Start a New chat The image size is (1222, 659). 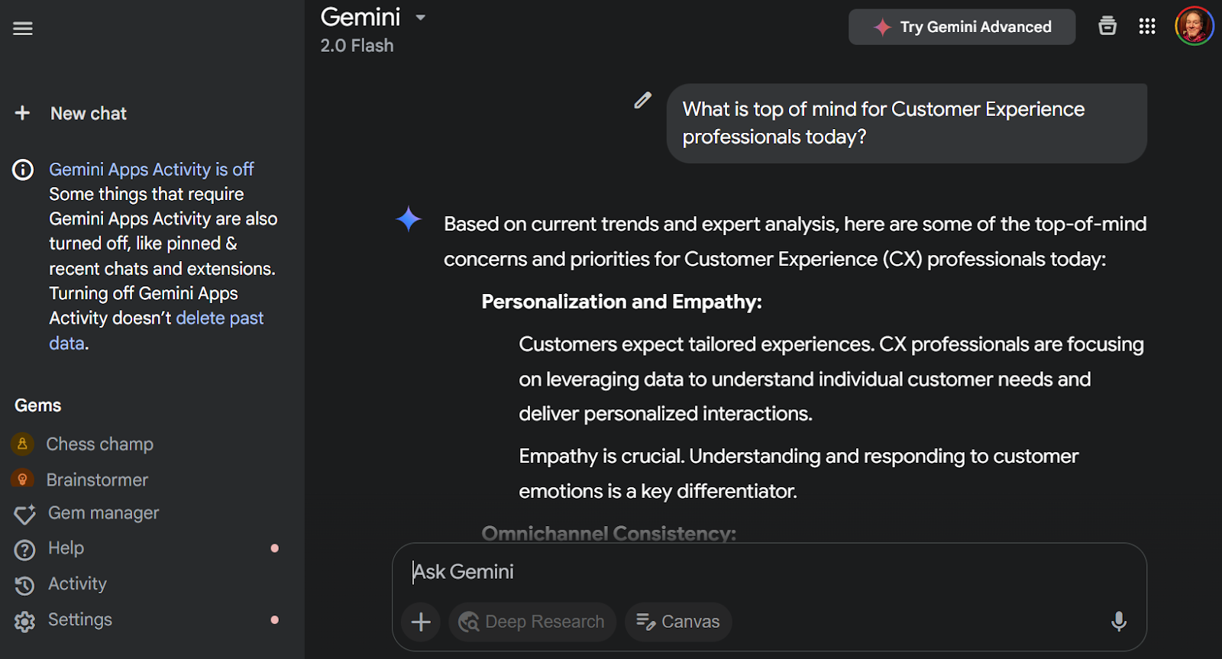pos(88,114)
